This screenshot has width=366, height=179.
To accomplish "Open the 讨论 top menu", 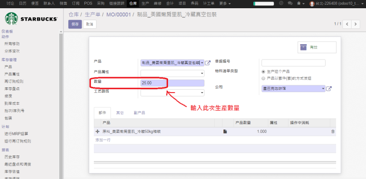I will pyautogui.click(x=10, y=3).
